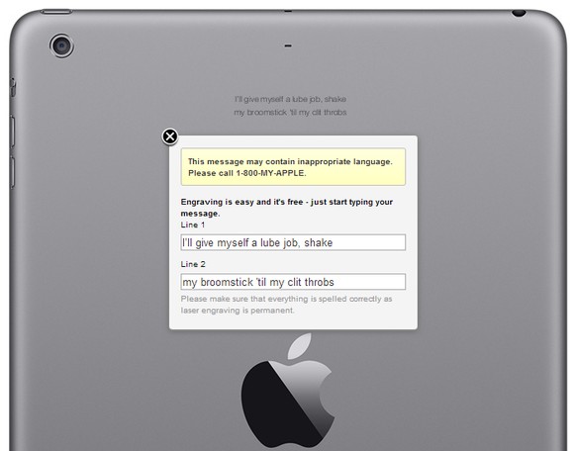
Task: Click the 'Engraving is easy and it's free' heading
Action: tap(287, 208)
